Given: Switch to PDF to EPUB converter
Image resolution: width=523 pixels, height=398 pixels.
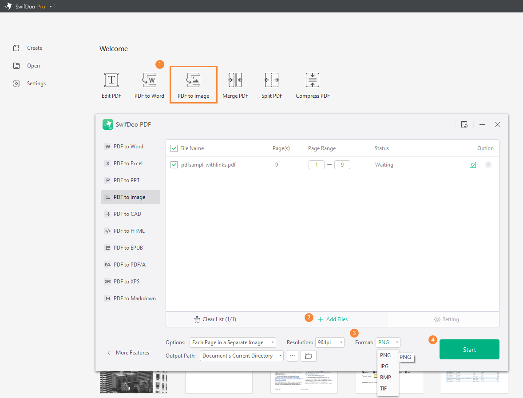Looking at the screenshot, I should 131,247.
